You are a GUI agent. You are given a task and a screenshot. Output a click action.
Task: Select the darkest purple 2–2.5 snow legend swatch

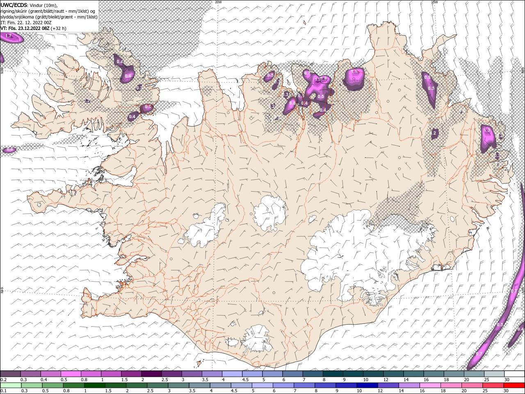point(151,374)
